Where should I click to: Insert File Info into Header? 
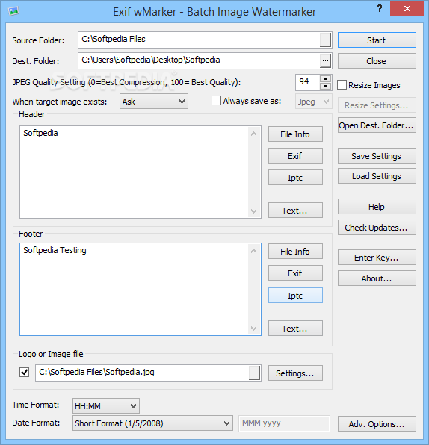pyautogui.click(x=295, y=134)
